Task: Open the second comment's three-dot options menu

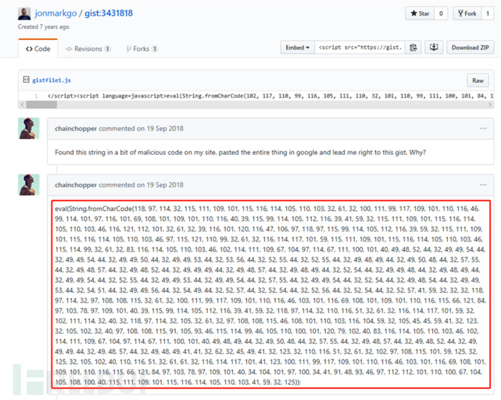Action: (483, 185)
